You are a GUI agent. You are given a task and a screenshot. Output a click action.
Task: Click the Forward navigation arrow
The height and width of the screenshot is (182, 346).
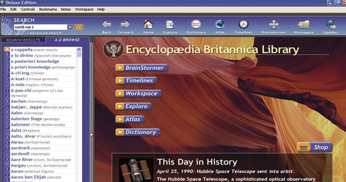pos(126,25)
